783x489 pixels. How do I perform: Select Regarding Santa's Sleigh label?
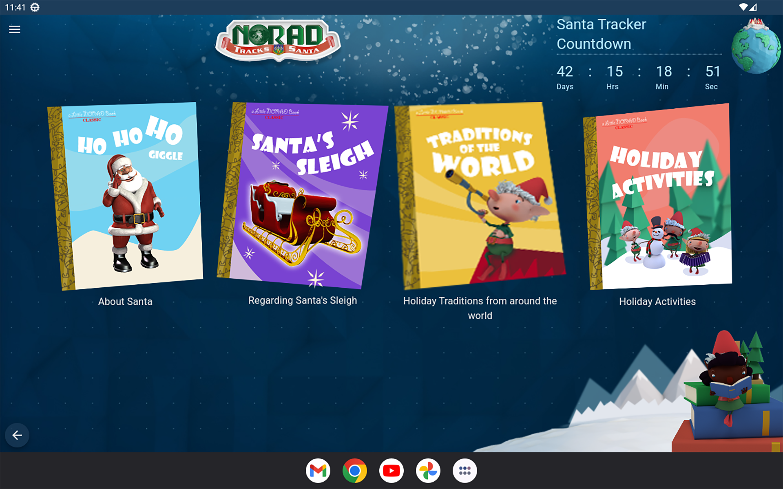pyautogui.click(x=303, y=300)
